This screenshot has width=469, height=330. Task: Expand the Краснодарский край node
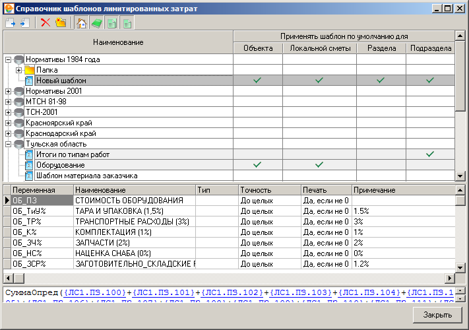pyautogui.click(x=8, y=134)
